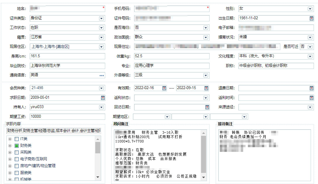
Task: Open the 籍贯 dropdown
Action: coord(101,37)
